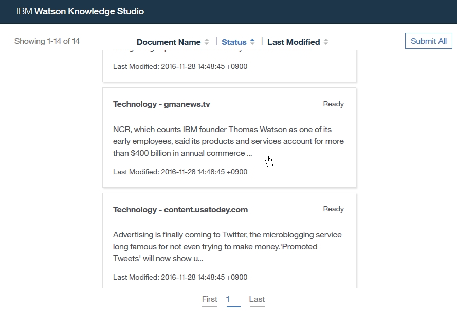Select the NCR Thomas Watson excerpt text
This screenshot has width=457, height=312.
[228, 141]
